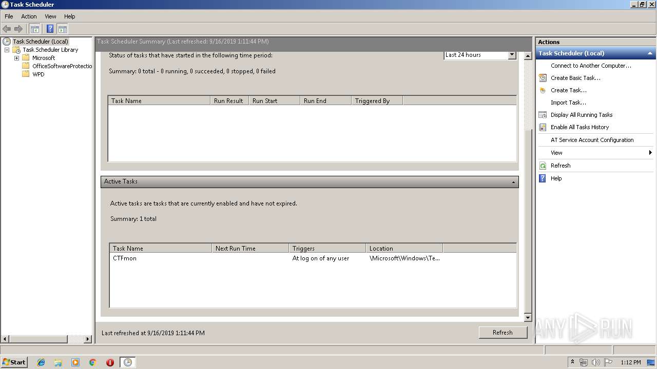The width and height of the screenshot is (657, 369).
Task: Open the Help menu in menu bar
Action: [x=69, y=16]
